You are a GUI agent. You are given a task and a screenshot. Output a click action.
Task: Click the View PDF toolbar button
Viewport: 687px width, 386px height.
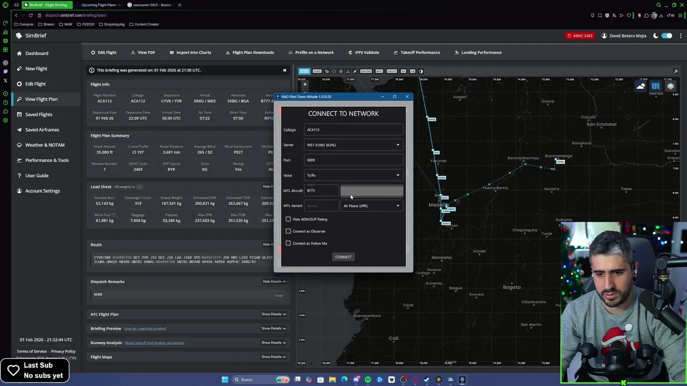pyautogui.click(x=143, y=53)
